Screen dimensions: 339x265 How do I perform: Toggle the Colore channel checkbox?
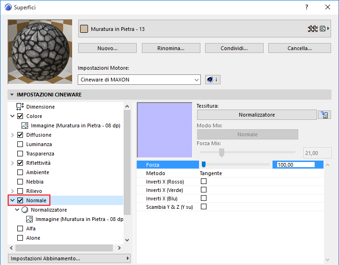click(x=20, y=116)
